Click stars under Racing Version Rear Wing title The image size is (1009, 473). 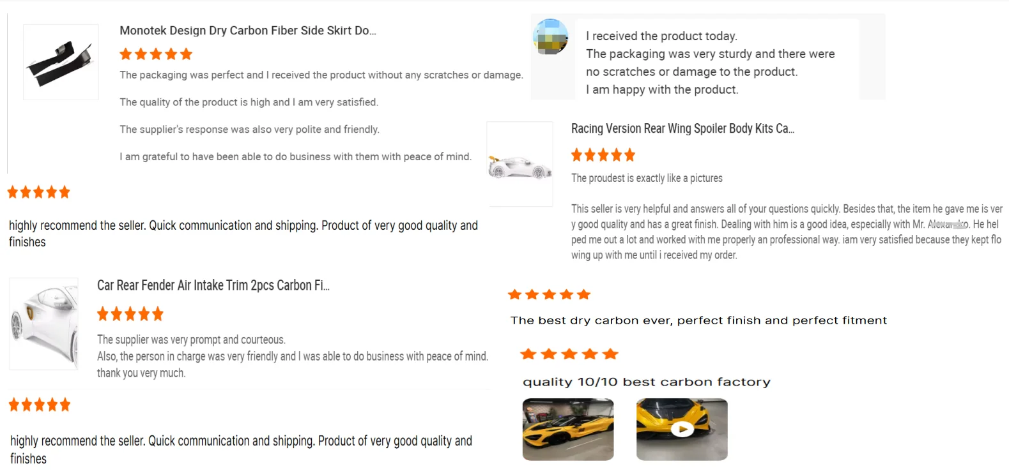pos(603,155)
